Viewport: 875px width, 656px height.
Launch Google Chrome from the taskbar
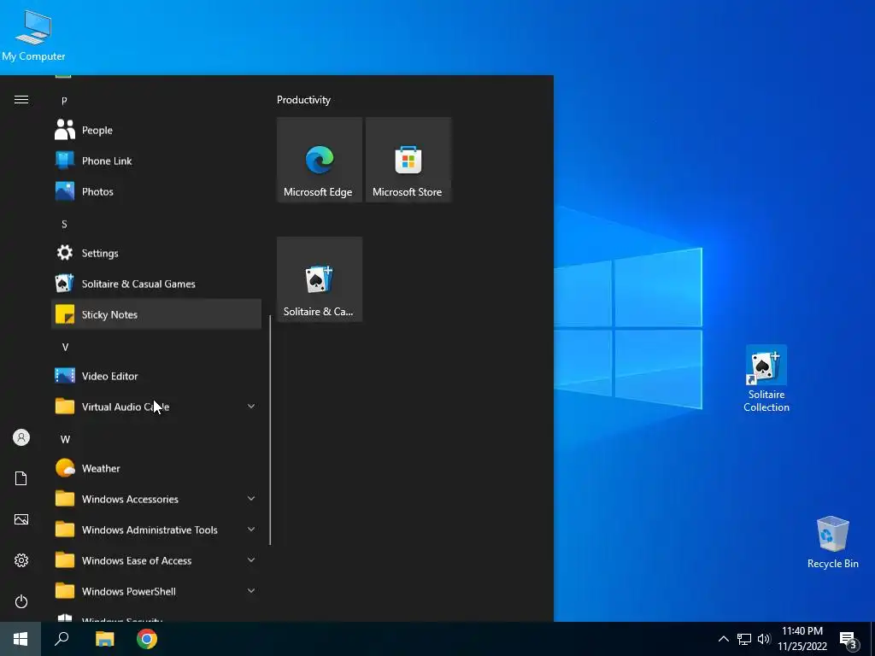tap(147, 639)
